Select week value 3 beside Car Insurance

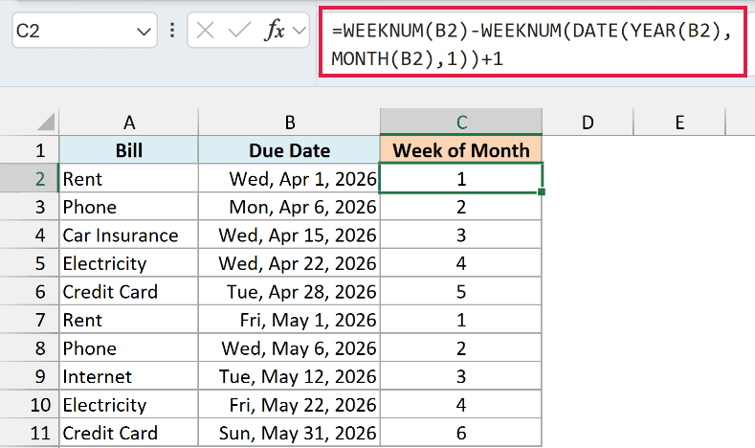pos(461,235)
